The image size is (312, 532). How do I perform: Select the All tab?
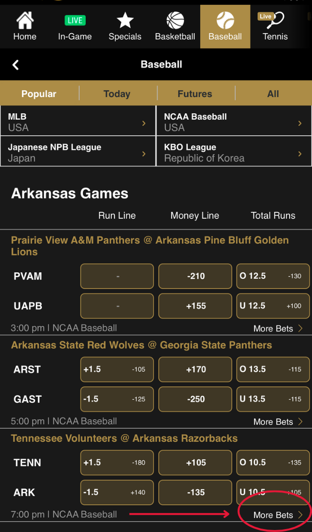tap(273, 94)
